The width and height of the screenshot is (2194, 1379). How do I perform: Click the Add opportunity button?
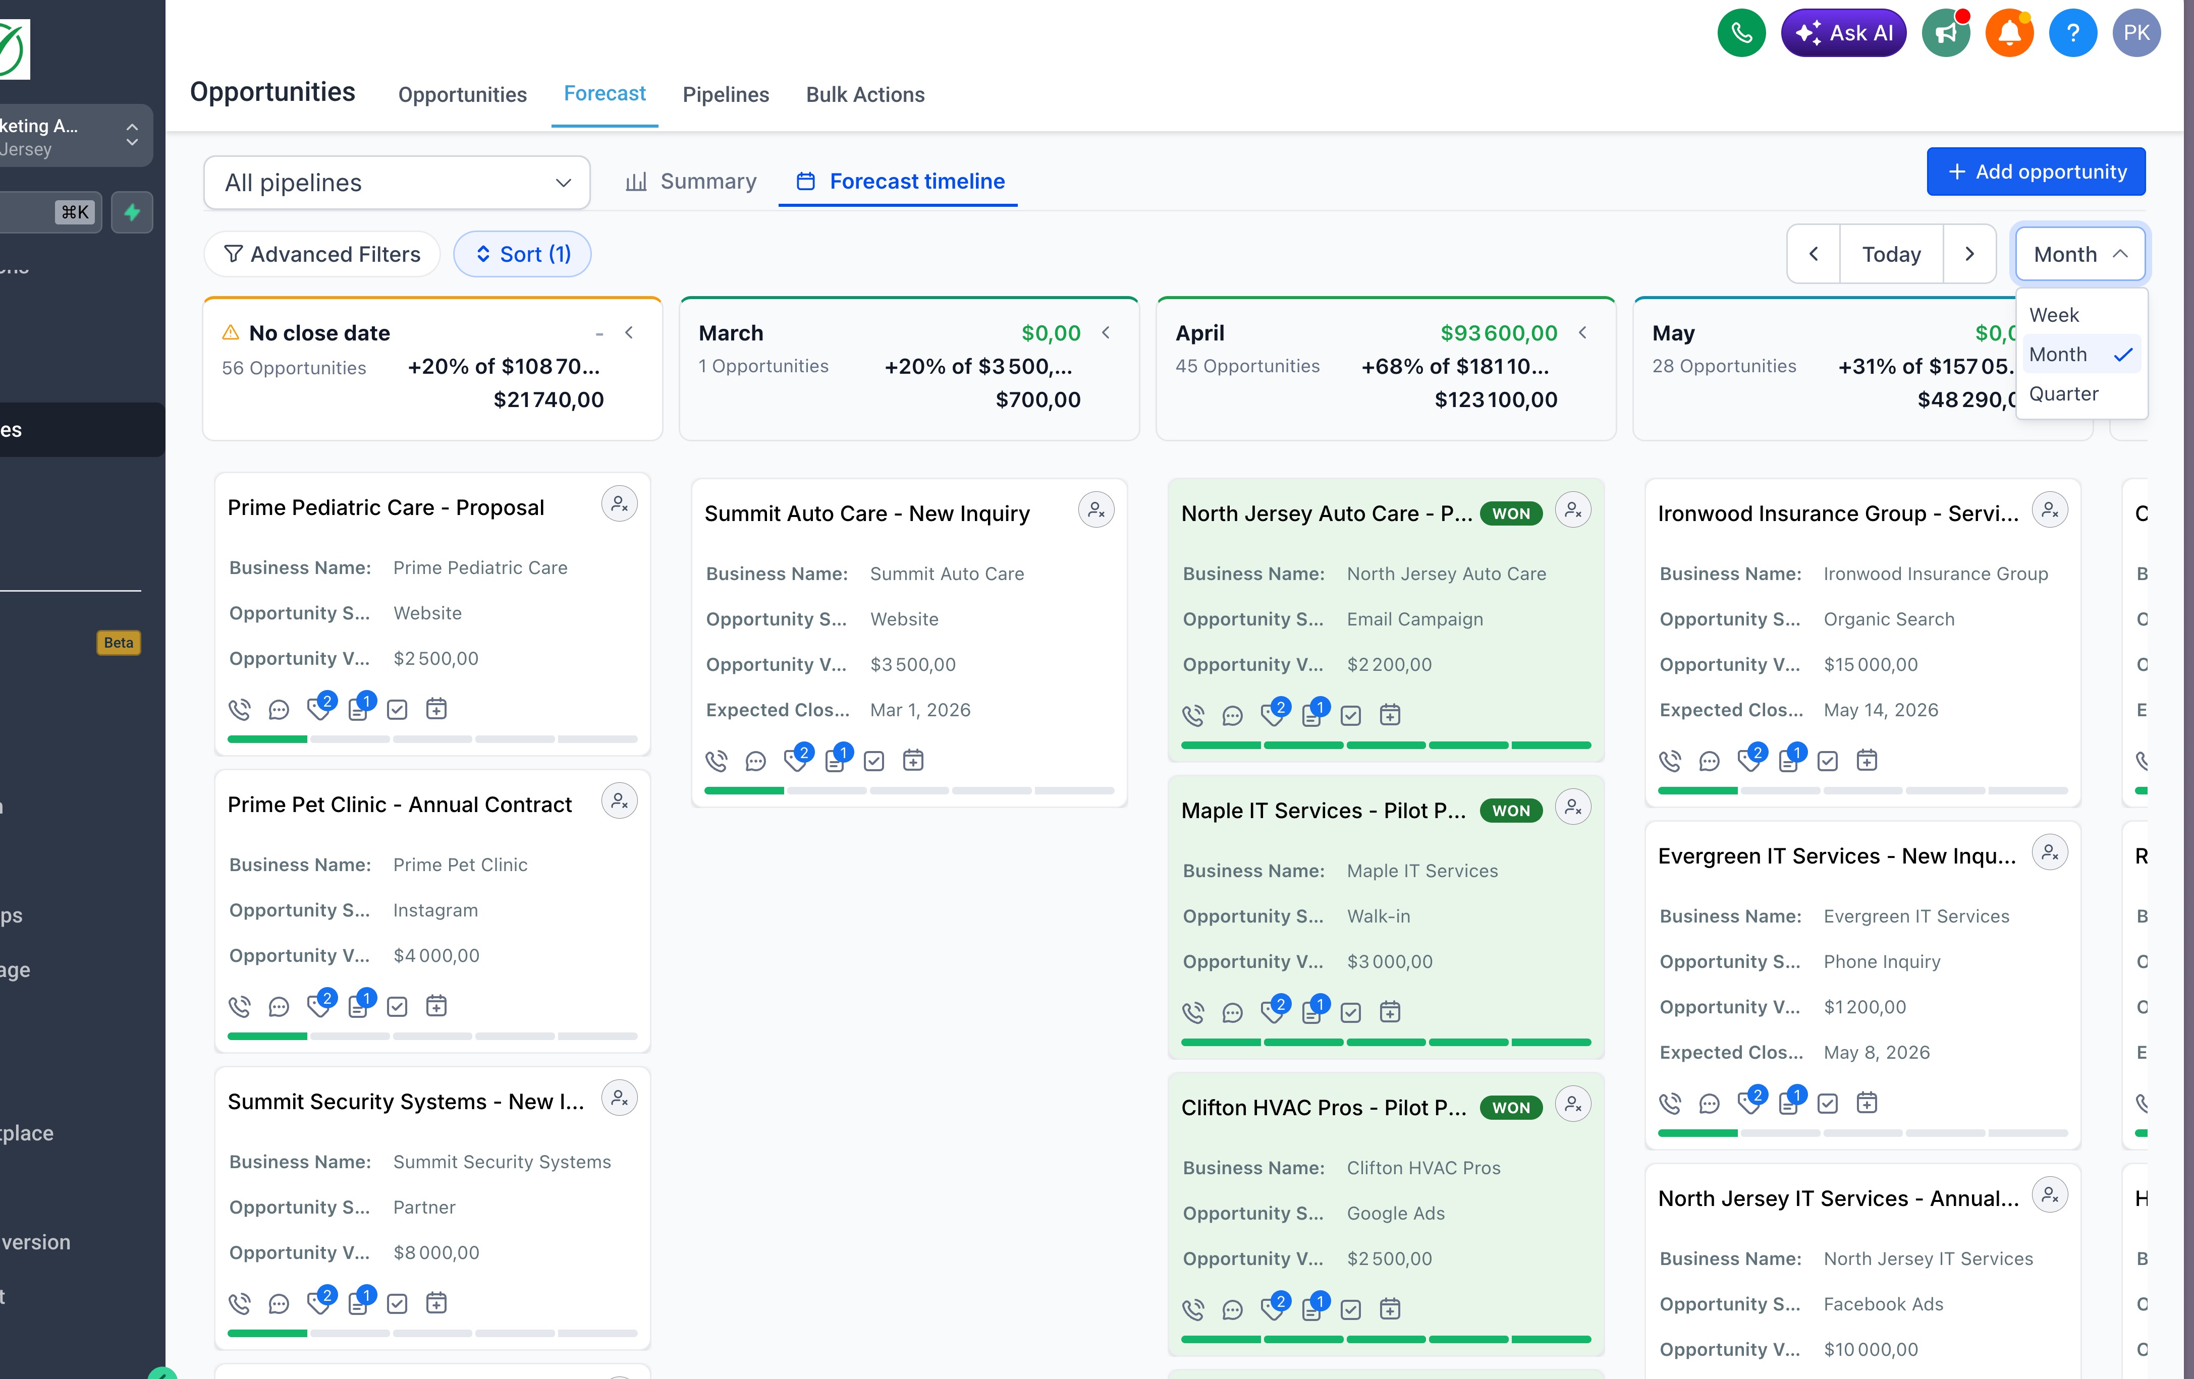pos(2036,171)
